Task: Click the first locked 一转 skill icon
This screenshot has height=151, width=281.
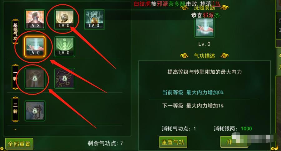Action: pyautogui.click(x=35, y=78)
